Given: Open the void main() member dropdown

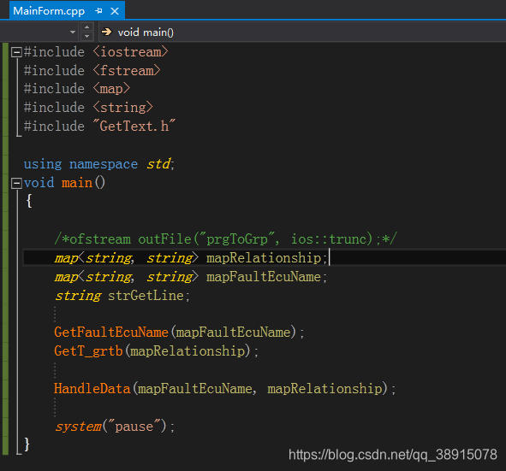Looking at the screenshot, I should click(x=302, y=32).
